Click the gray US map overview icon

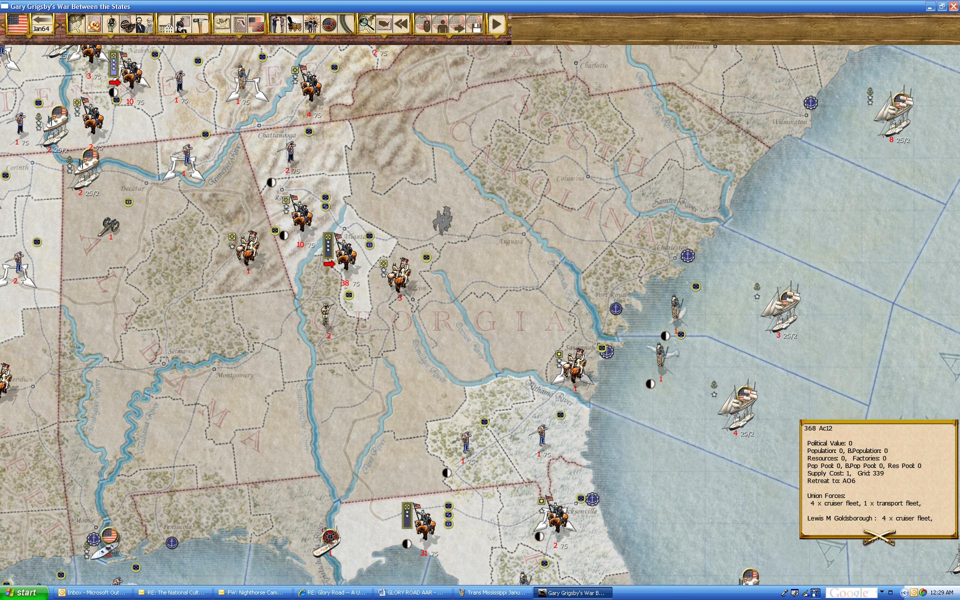click(384, 23)
